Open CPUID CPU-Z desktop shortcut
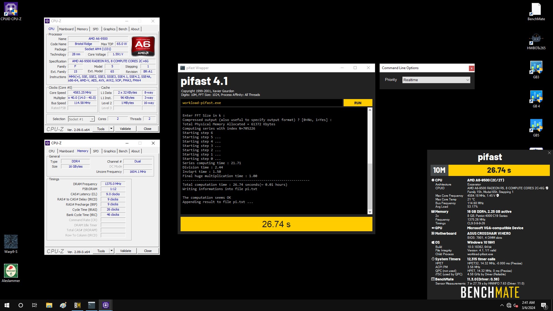 (x=11, y=12)
